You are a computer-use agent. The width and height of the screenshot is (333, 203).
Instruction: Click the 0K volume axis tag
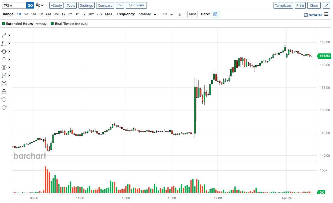point(321,192)
